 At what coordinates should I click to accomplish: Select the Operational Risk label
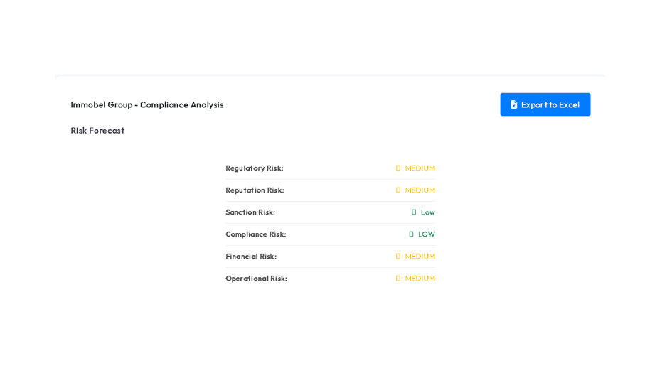pyautogui.click(x=256, y=279)
